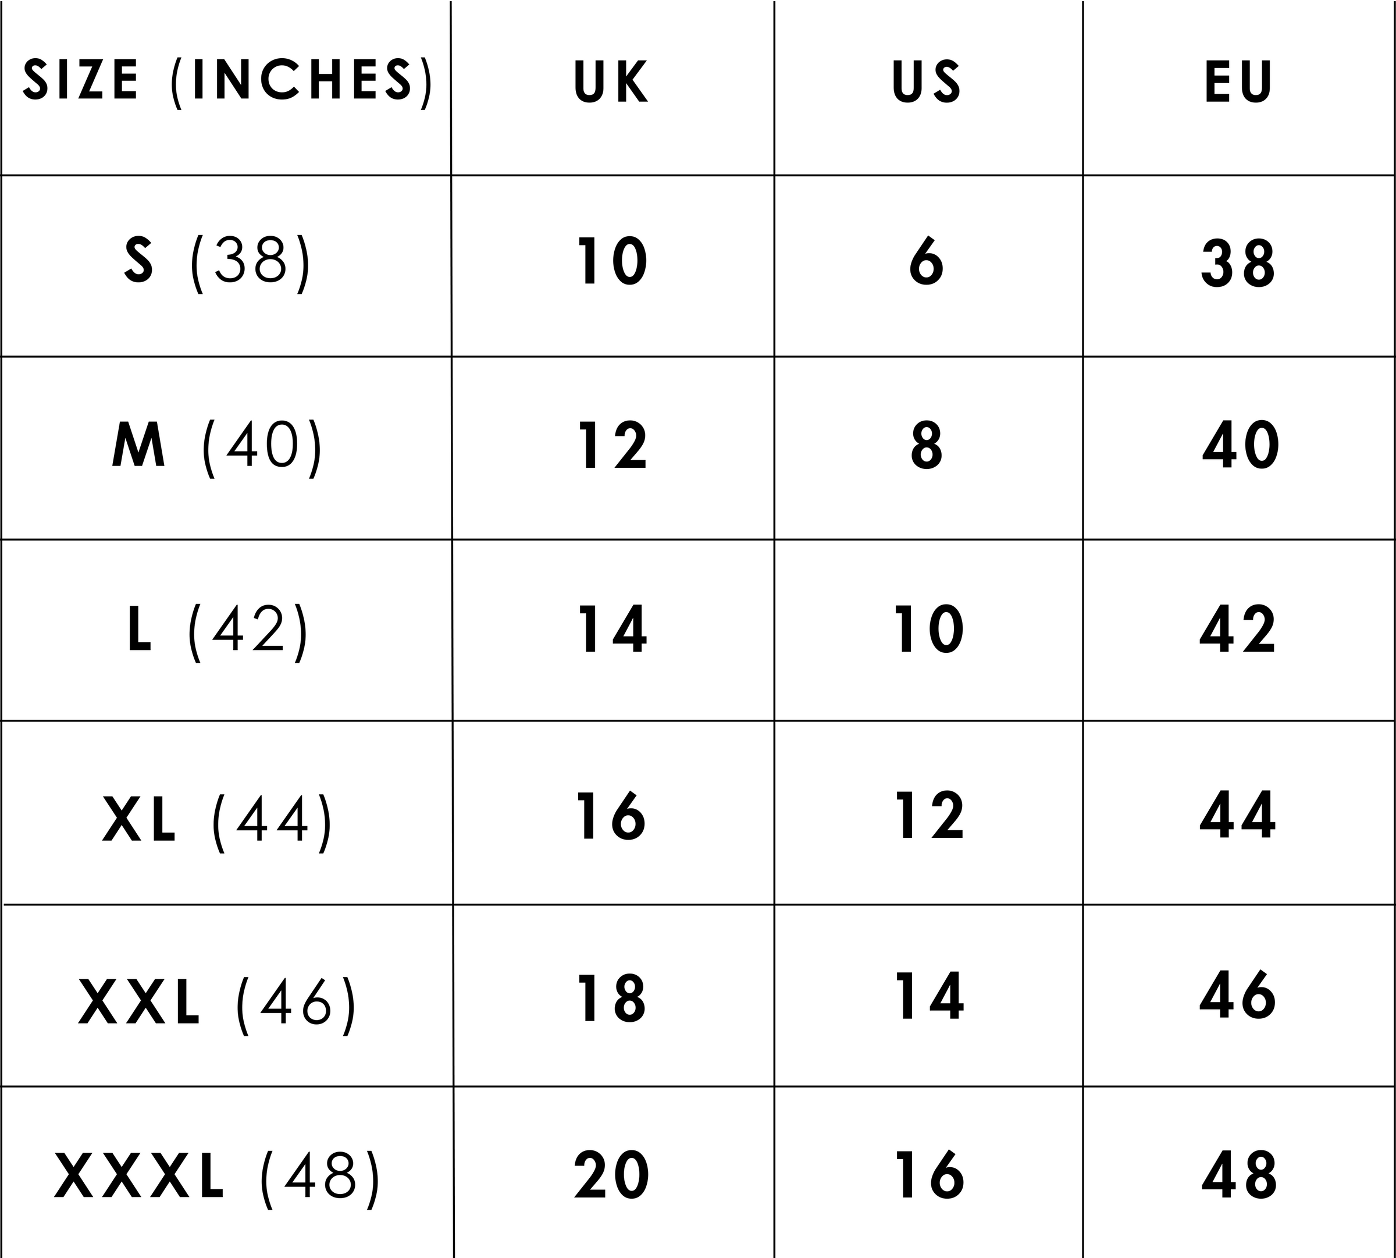Select US size 12 in the XL row
The height and width of the screenshot is (1258, 1396).
click(929, 816)
